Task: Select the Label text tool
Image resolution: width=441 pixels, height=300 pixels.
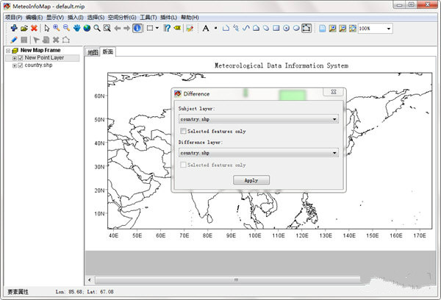Action: (x=205, y=28)
